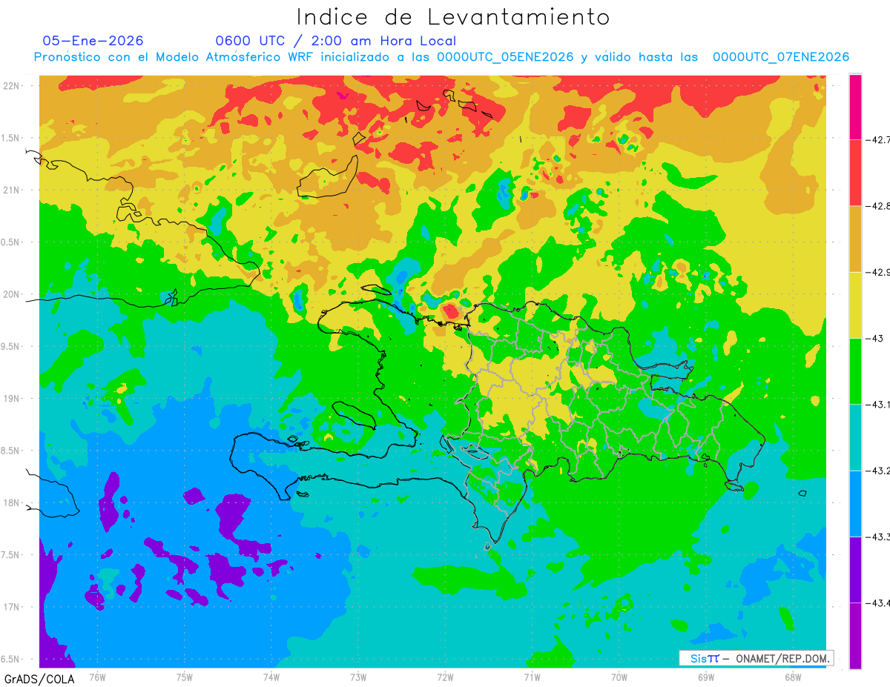The height and width of the screenshot is (687, 890).
Task: Click the "SisTT - ONAMET/REP.DOM." label box
Action: click(756, 658)
